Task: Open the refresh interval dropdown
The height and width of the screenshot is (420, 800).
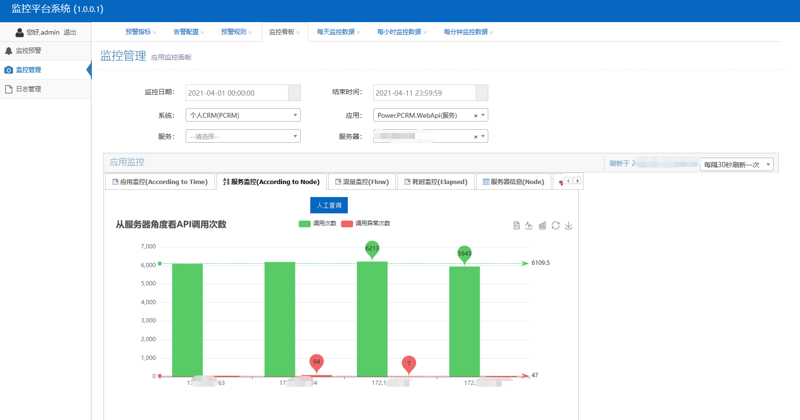Action: coord(737,165)
